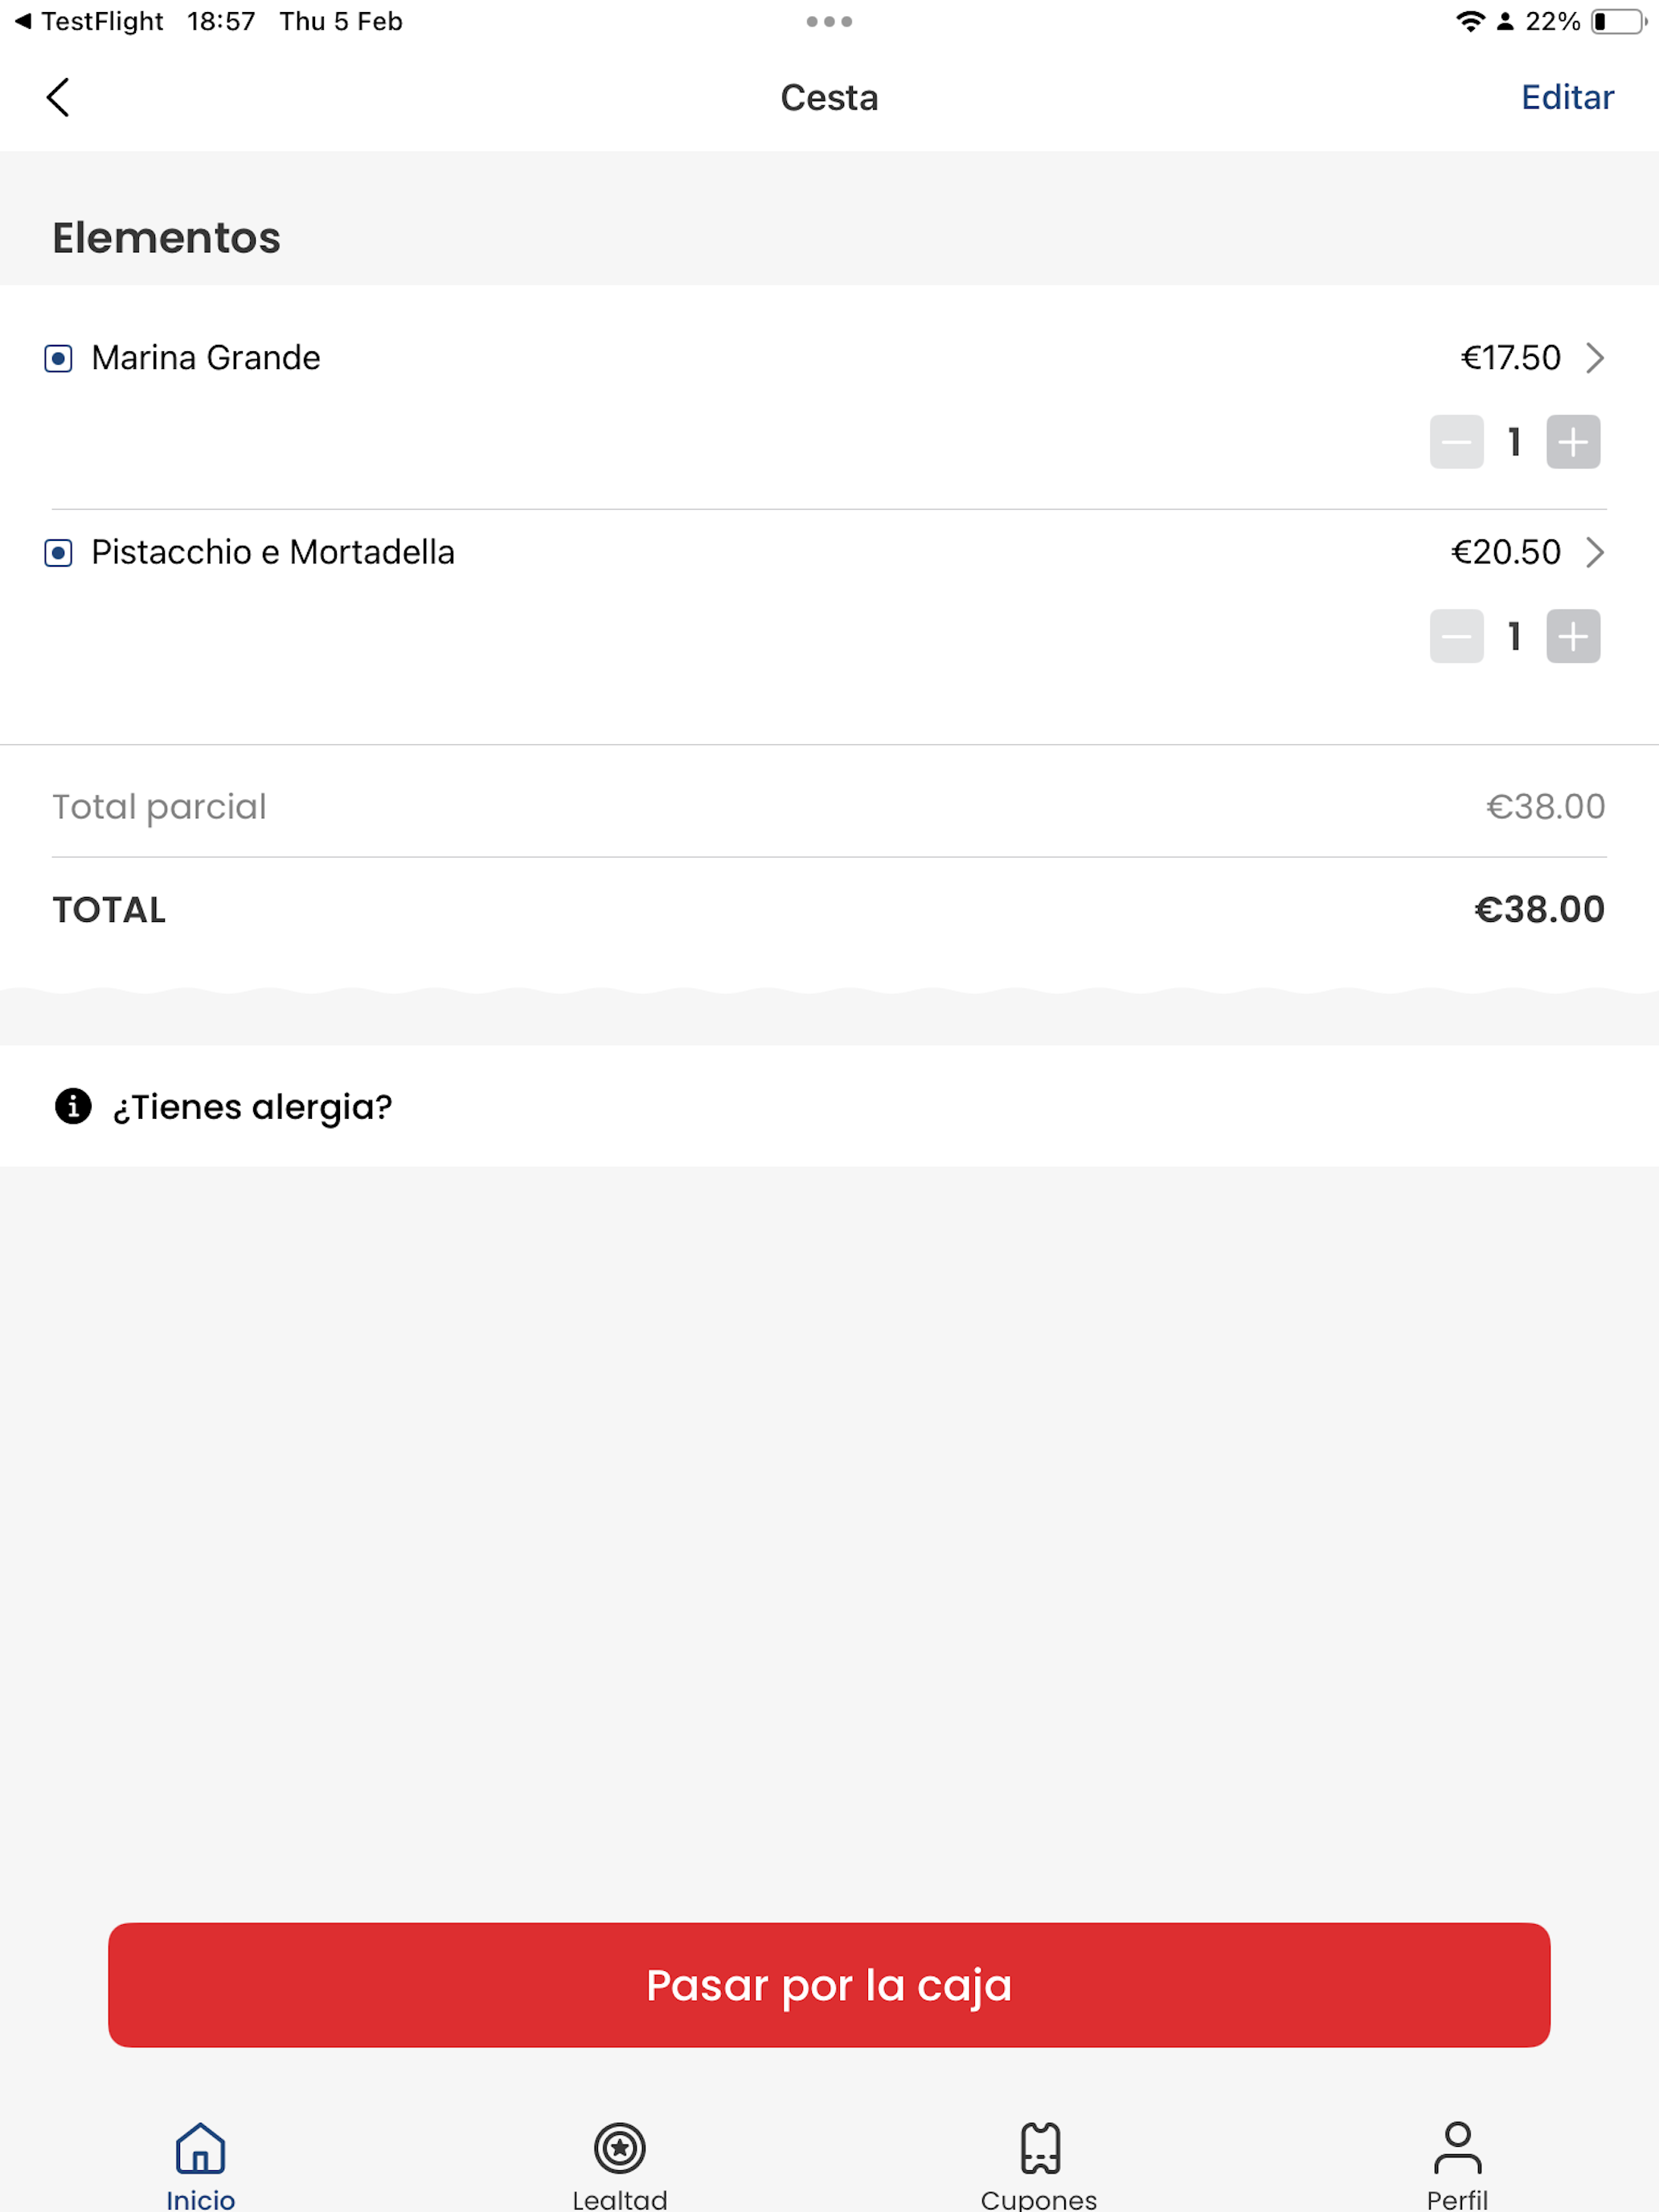Open the Lealtad star badge icon

coord(620,2147)
